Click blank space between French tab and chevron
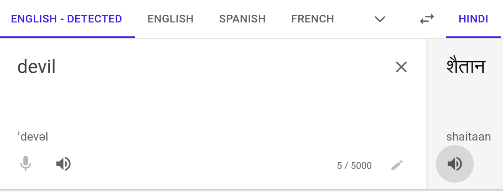The width and height of the screenshot is (503, 194). 353,19
